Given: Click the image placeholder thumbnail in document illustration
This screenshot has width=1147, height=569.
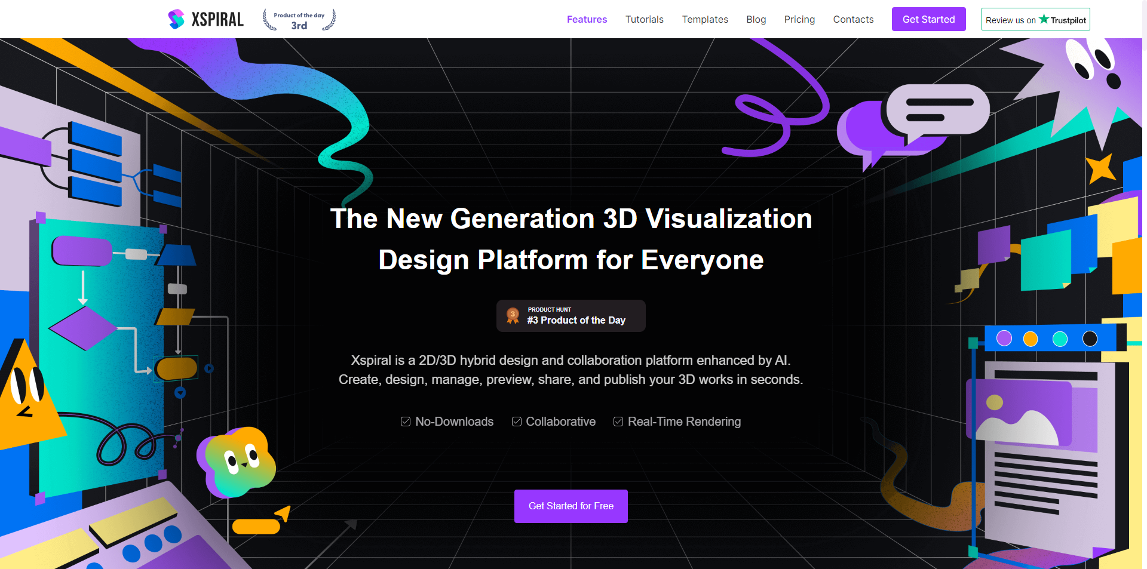Looking at the screenshot, I should click(1019, 413).
